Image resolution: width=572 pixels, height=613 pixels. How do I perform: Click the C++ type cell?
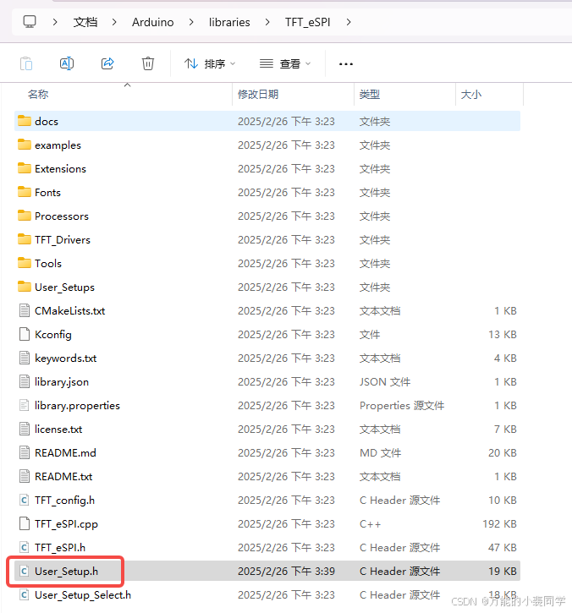point(370,524)
